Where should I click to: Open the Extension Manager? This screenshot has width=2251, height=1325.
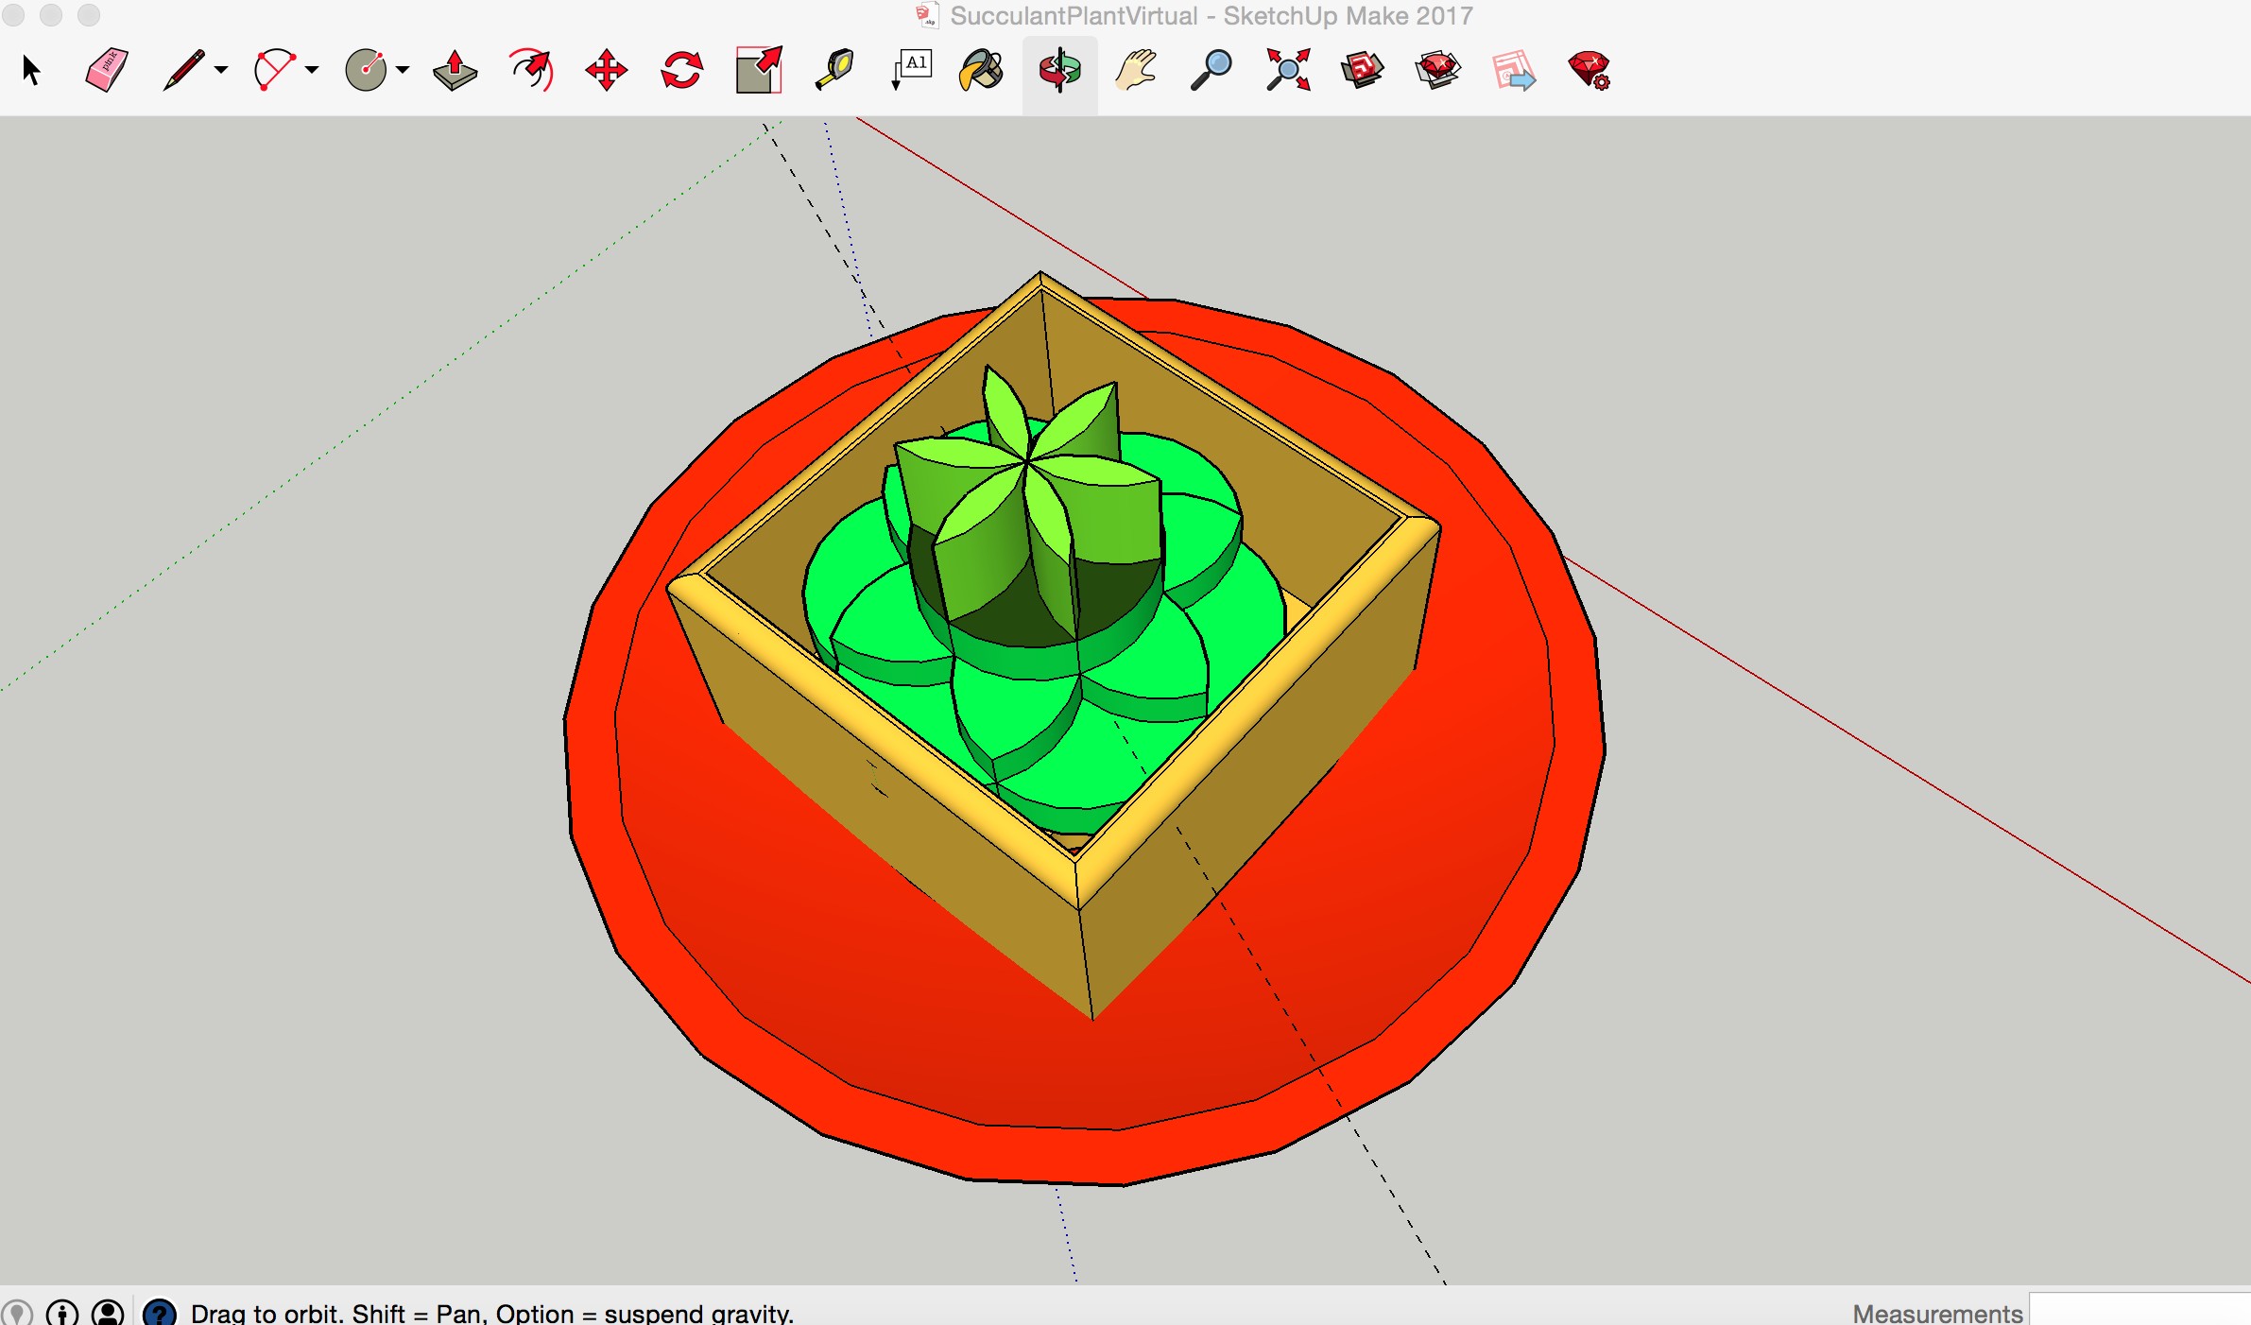click(1589, 71)
